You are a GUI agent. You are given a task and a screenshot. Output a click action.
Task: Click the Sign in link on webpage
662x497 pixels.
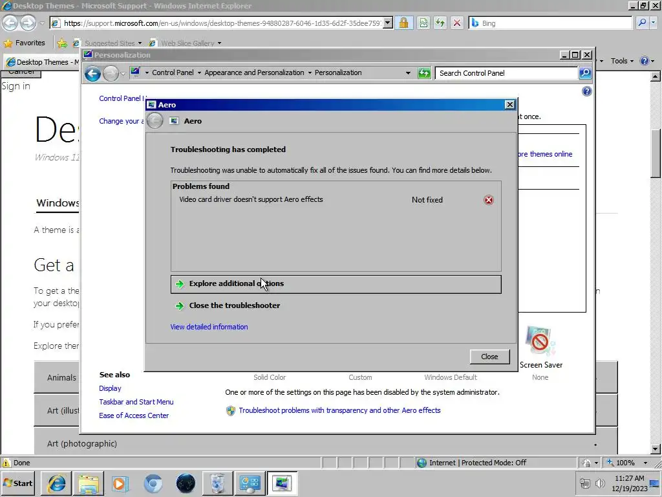coord(16,86)
